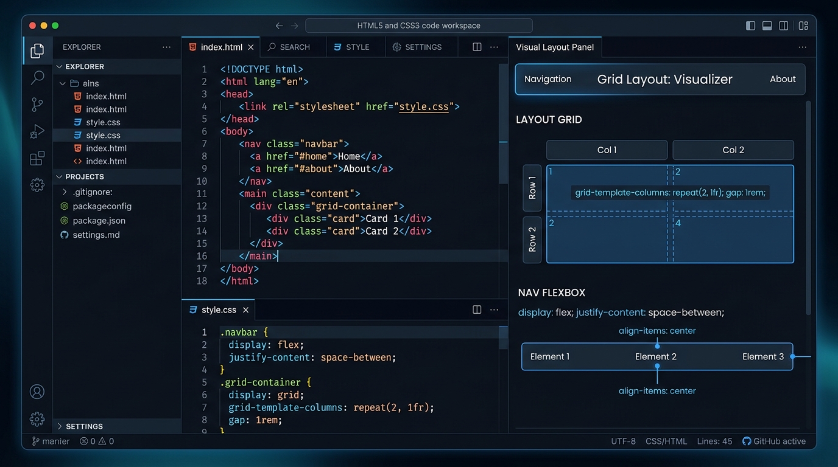The height and width of the screenshot is (467, 838).
Task: Close the style.css editor tab
Action: point(245,310)
